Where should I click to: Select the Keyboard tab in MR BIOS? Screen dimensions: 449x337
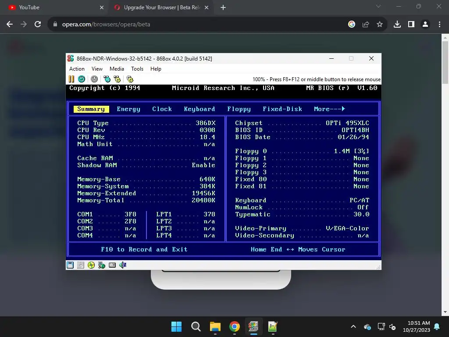(x=200, y=109)
